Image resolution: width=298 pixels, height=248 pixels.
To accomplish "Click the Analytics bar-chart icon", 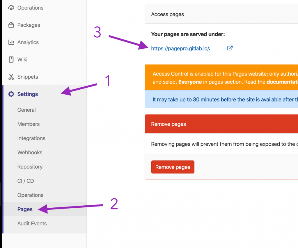I will [x=11, y=42].
